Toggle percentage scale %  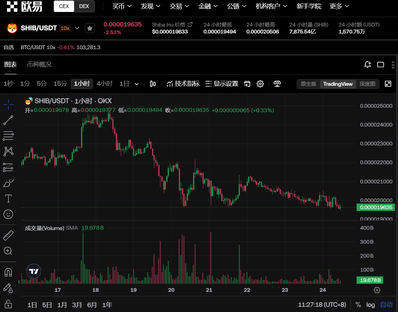coord(358,305)
